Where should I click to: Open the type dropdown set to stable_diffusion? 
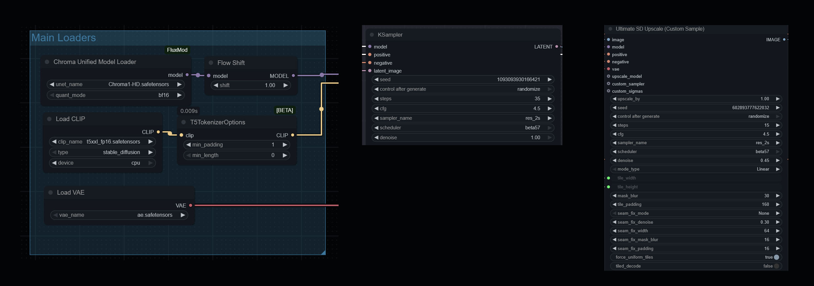click(x=103, y=152)
